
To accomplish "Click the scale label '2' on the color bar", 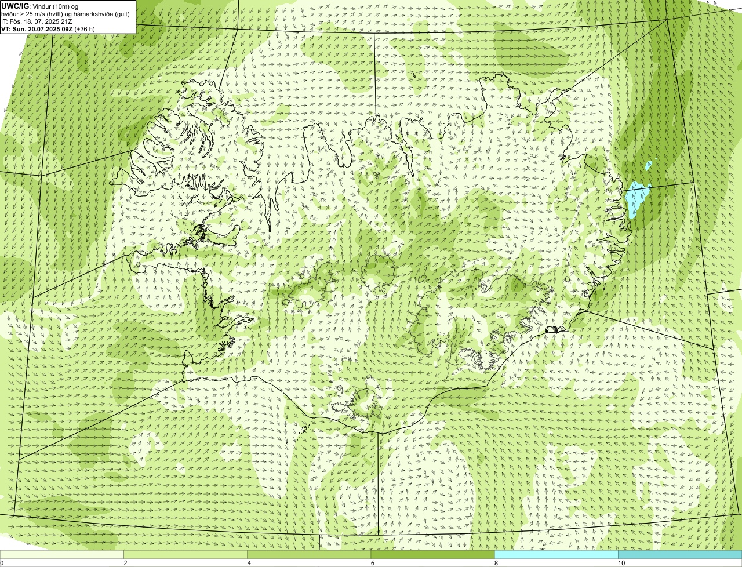I will coord(125,563).
